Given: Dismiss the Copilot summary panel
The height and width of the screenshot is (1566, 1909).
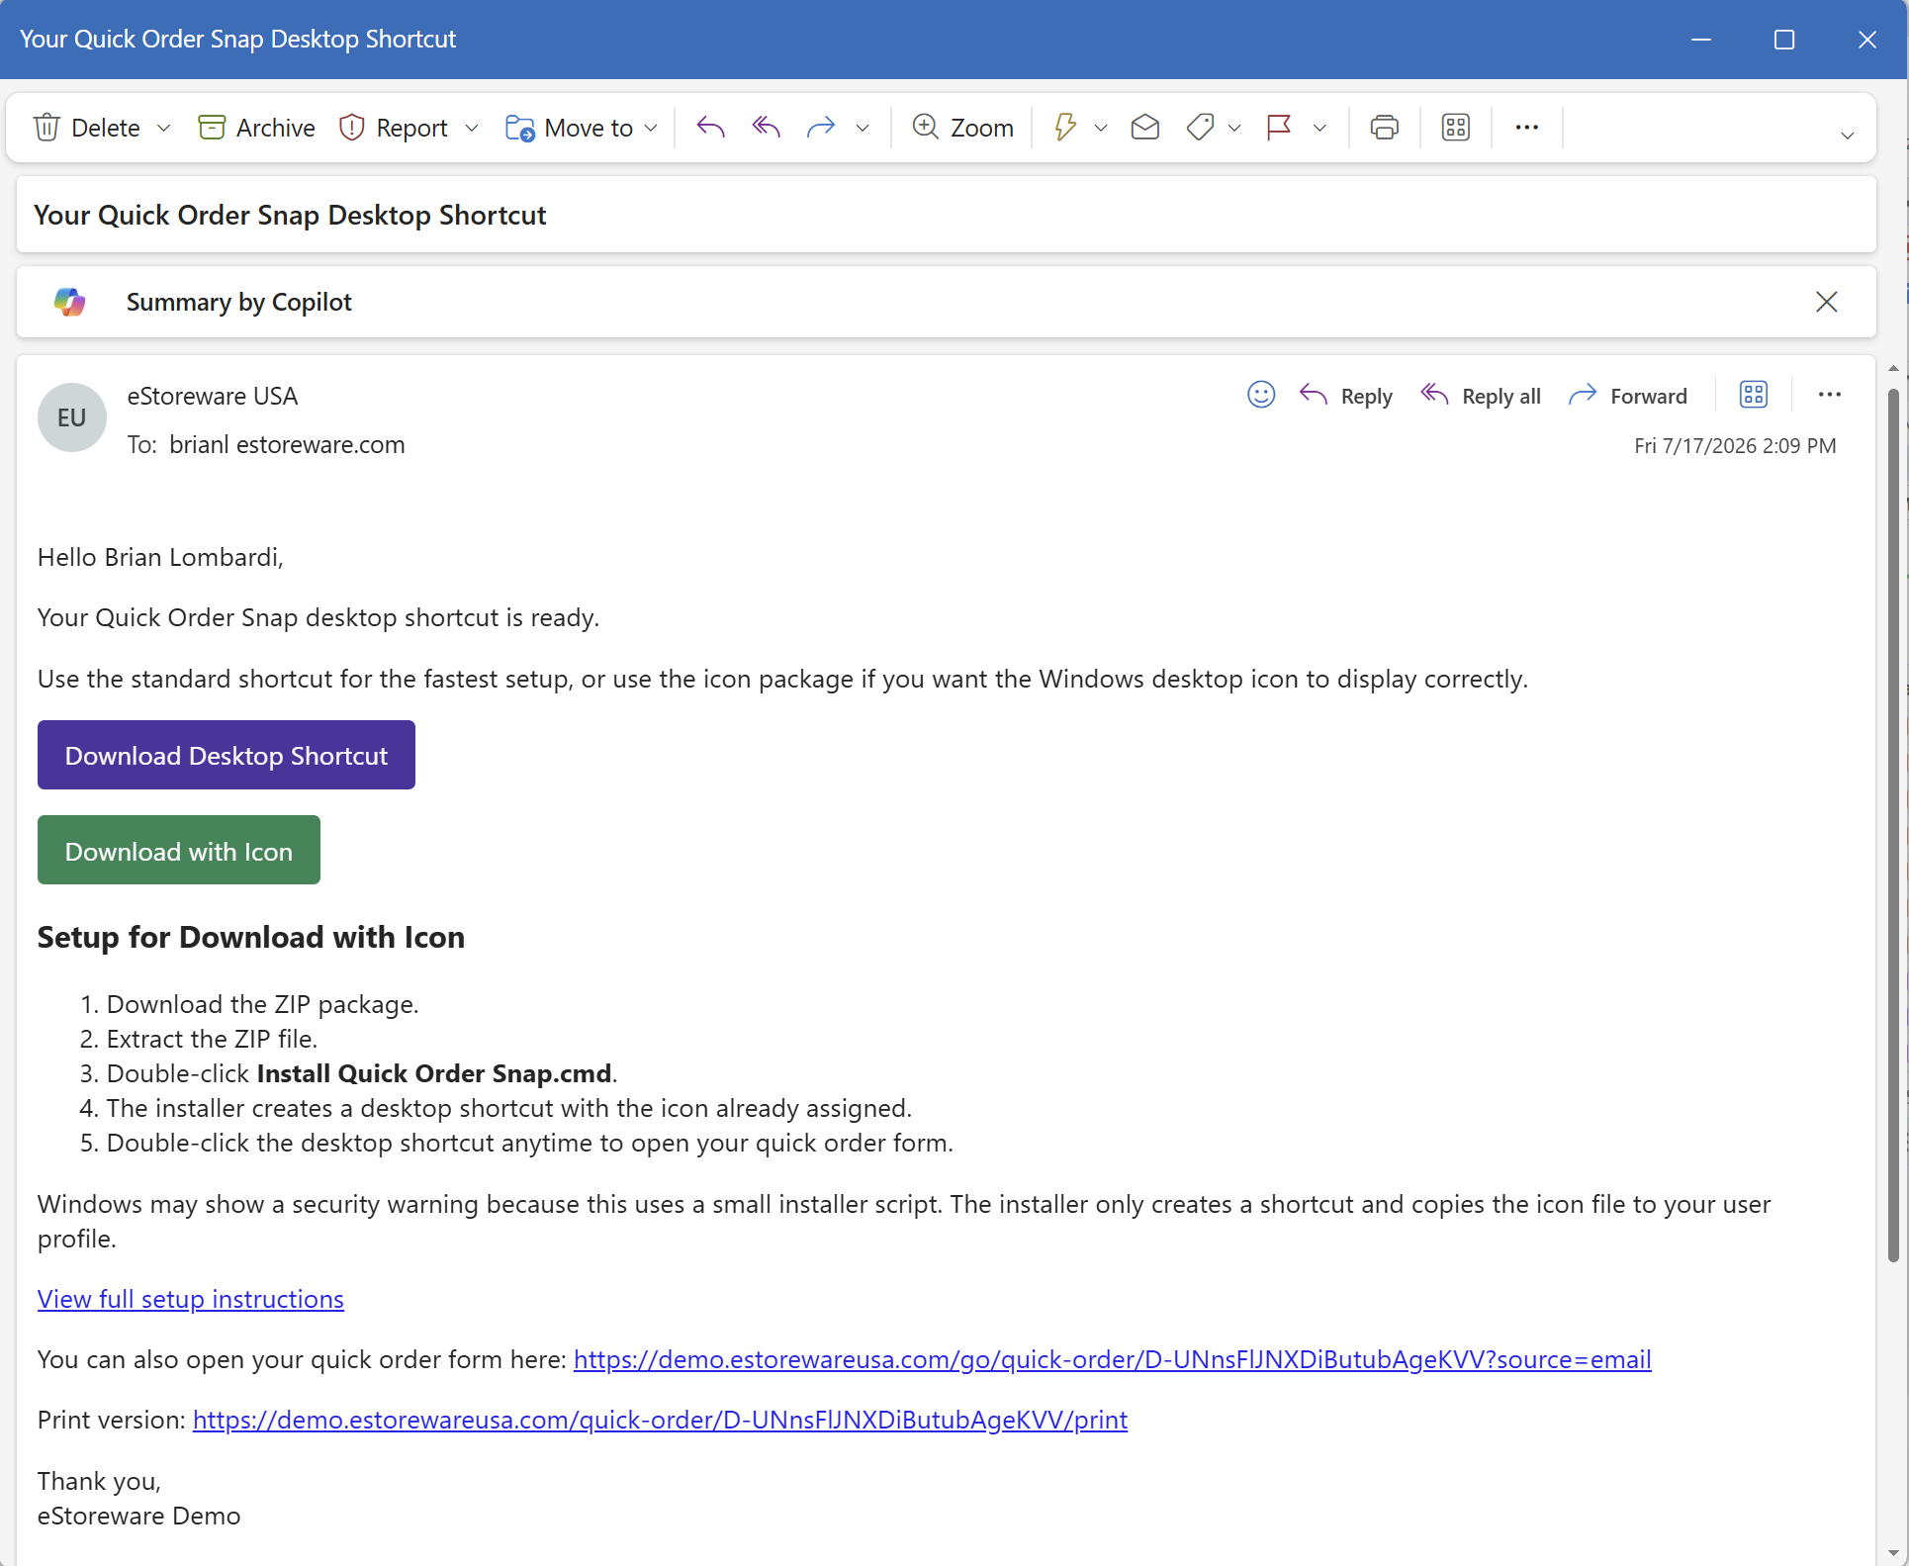Looking at the screenshot, I should click(1826, 302).
